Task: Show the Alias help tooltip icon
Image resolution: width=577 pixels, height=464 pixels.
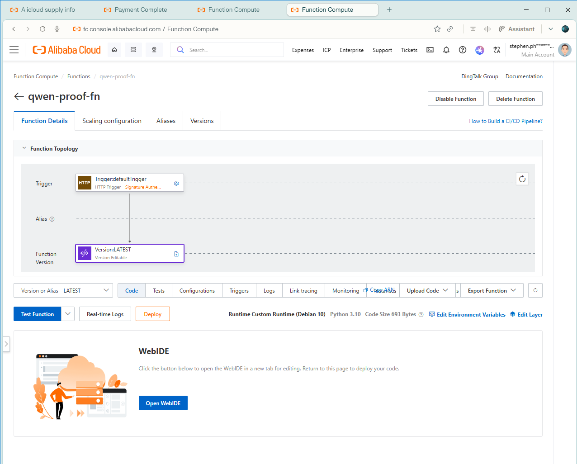Action: (52, 219)
